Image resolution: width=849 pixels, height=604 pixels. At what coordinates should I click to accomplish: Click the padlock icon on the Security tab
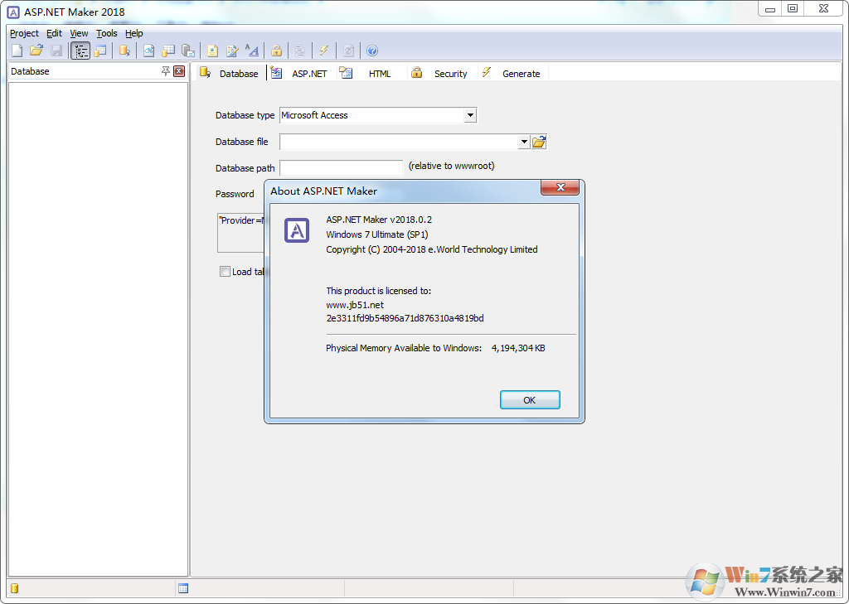coord(416,73)
